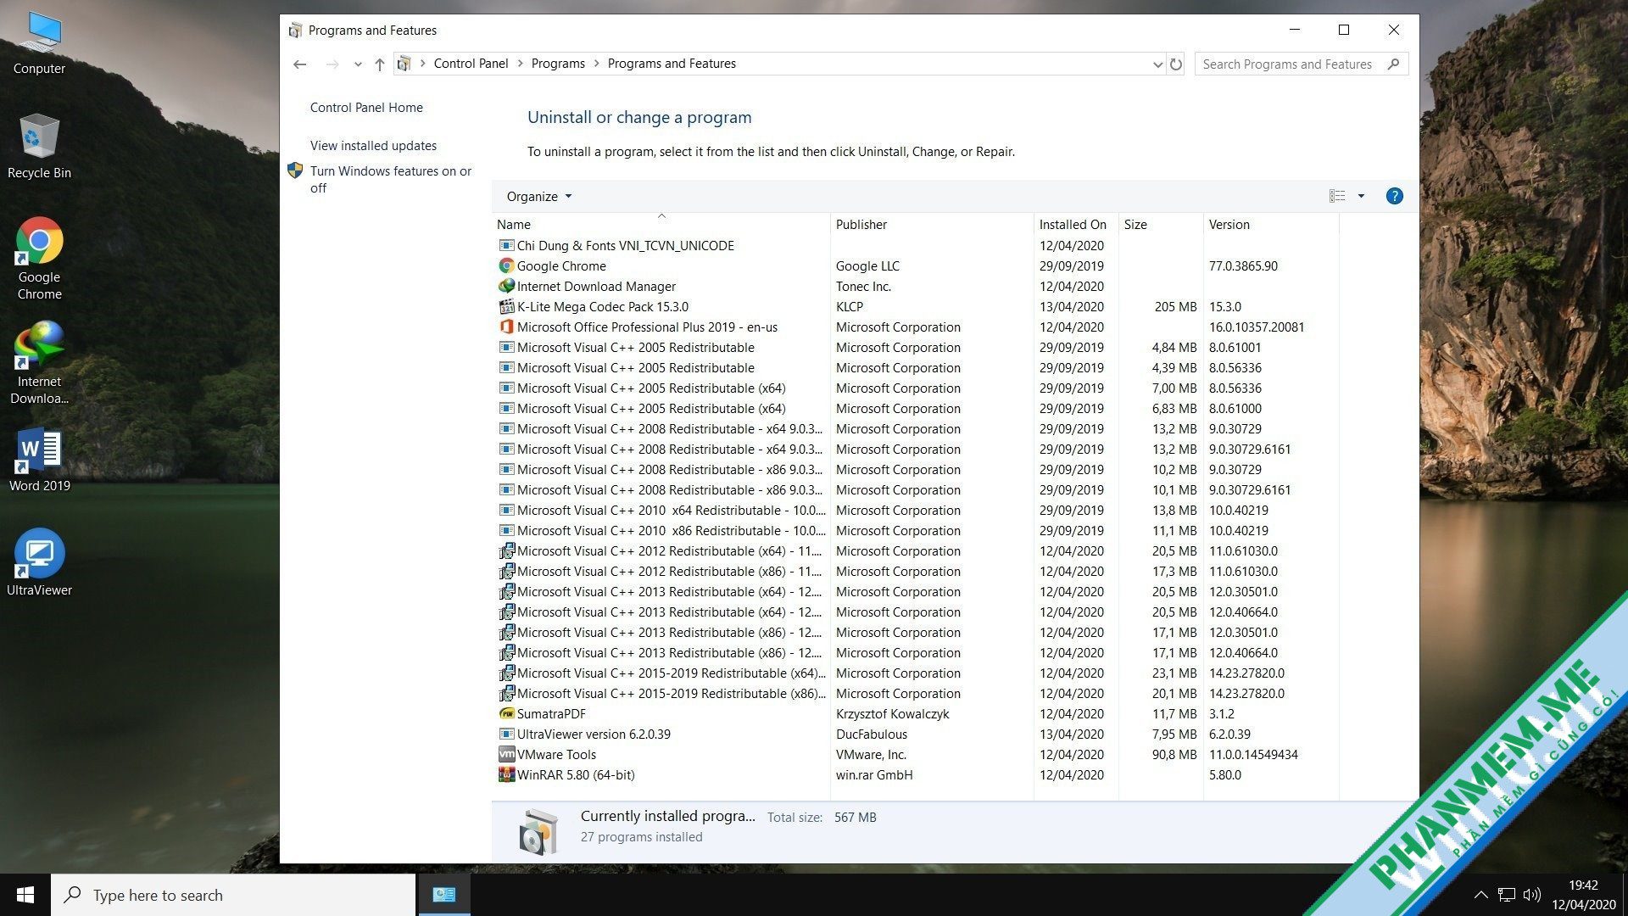Expand the address bar history dropdown

[1157, 64]
